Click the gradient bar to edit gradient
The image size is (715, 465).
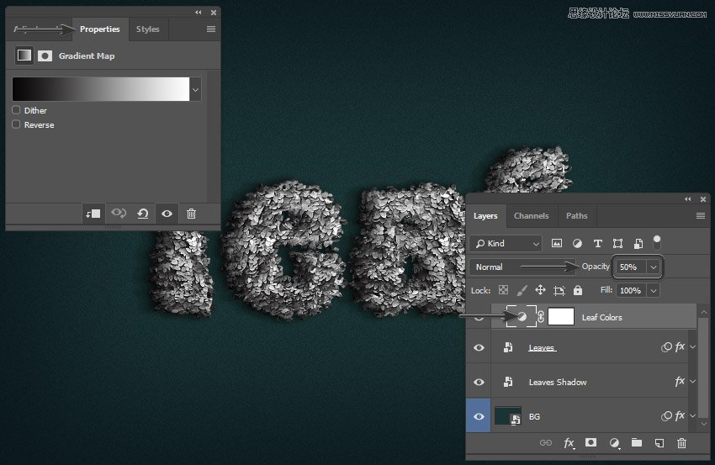pos(101,89)
